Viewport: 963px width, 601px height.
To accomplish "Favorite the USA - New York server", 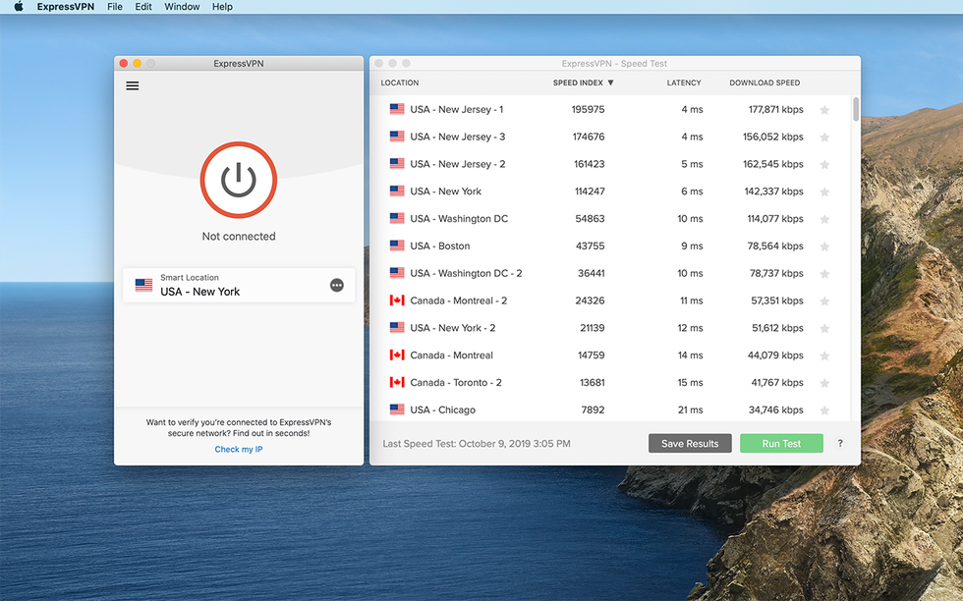I will (824, 191).
